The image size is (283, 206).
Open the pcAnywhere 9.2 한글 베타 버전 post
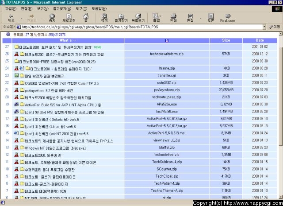click(49, 90)
